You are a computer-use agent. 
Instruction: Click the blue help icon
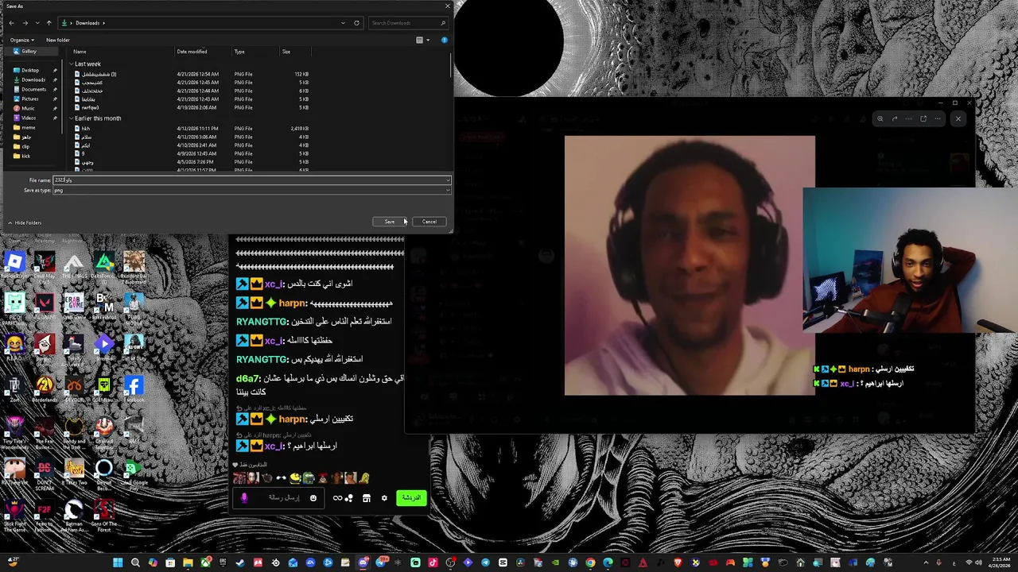coord(444,40)
